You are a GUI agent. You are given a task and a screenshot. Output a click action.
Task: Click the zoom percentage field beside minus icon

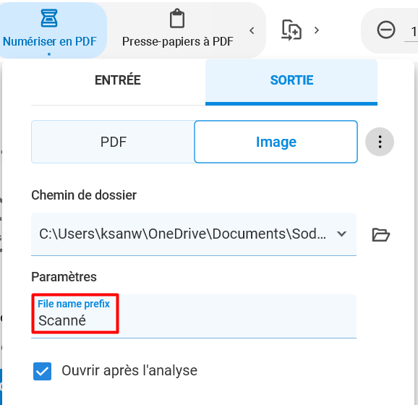click(x=412, y=32)
